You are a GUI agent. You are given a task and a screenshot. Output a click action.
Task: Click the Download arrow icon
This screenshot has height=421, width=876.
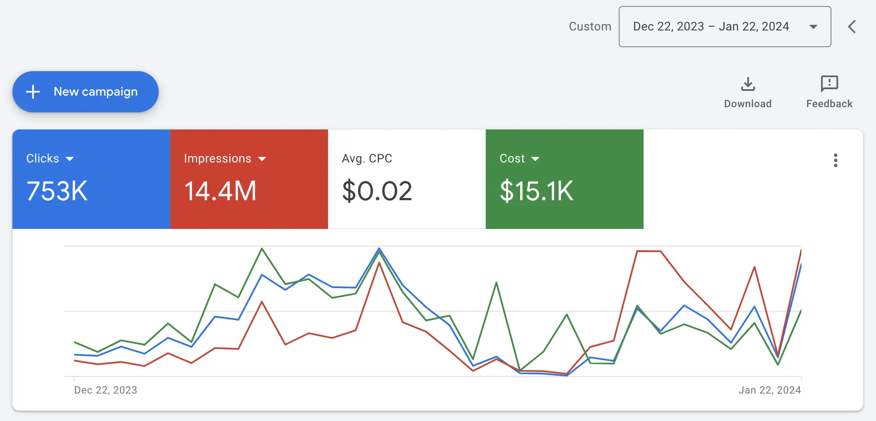[x=748, y=84]
